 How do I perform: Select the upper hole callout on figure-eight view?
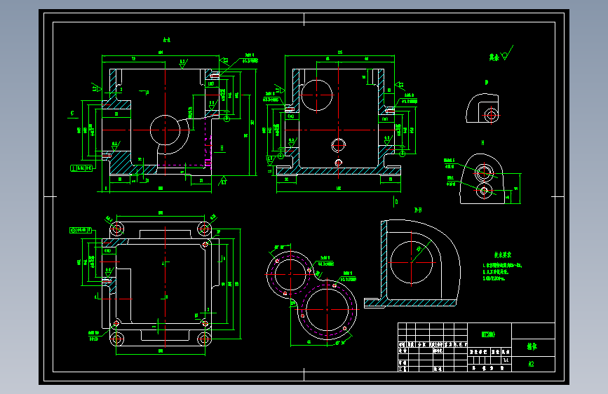(325, 261)
